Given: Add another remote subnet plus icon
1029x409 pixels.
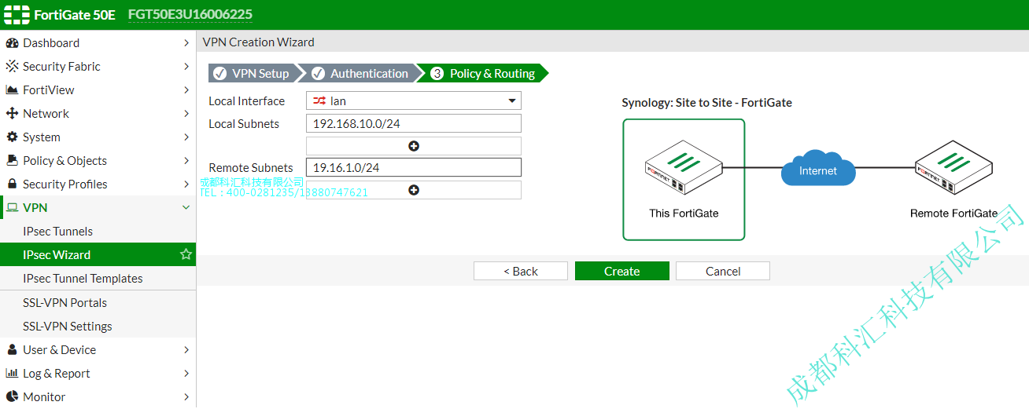Looking at the screenshot, I should (414, 190).
